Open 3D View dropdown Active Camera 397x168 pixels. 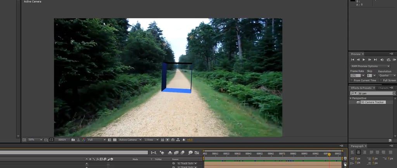[x=130, y=140]
